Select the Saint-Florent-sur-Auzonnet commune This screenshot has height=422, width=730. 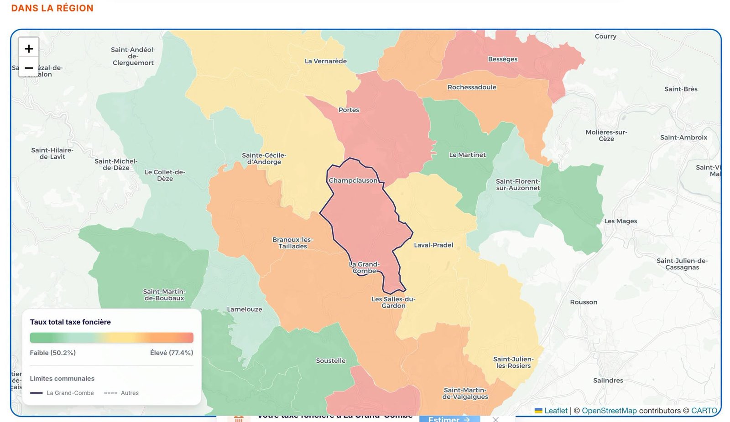518,185
